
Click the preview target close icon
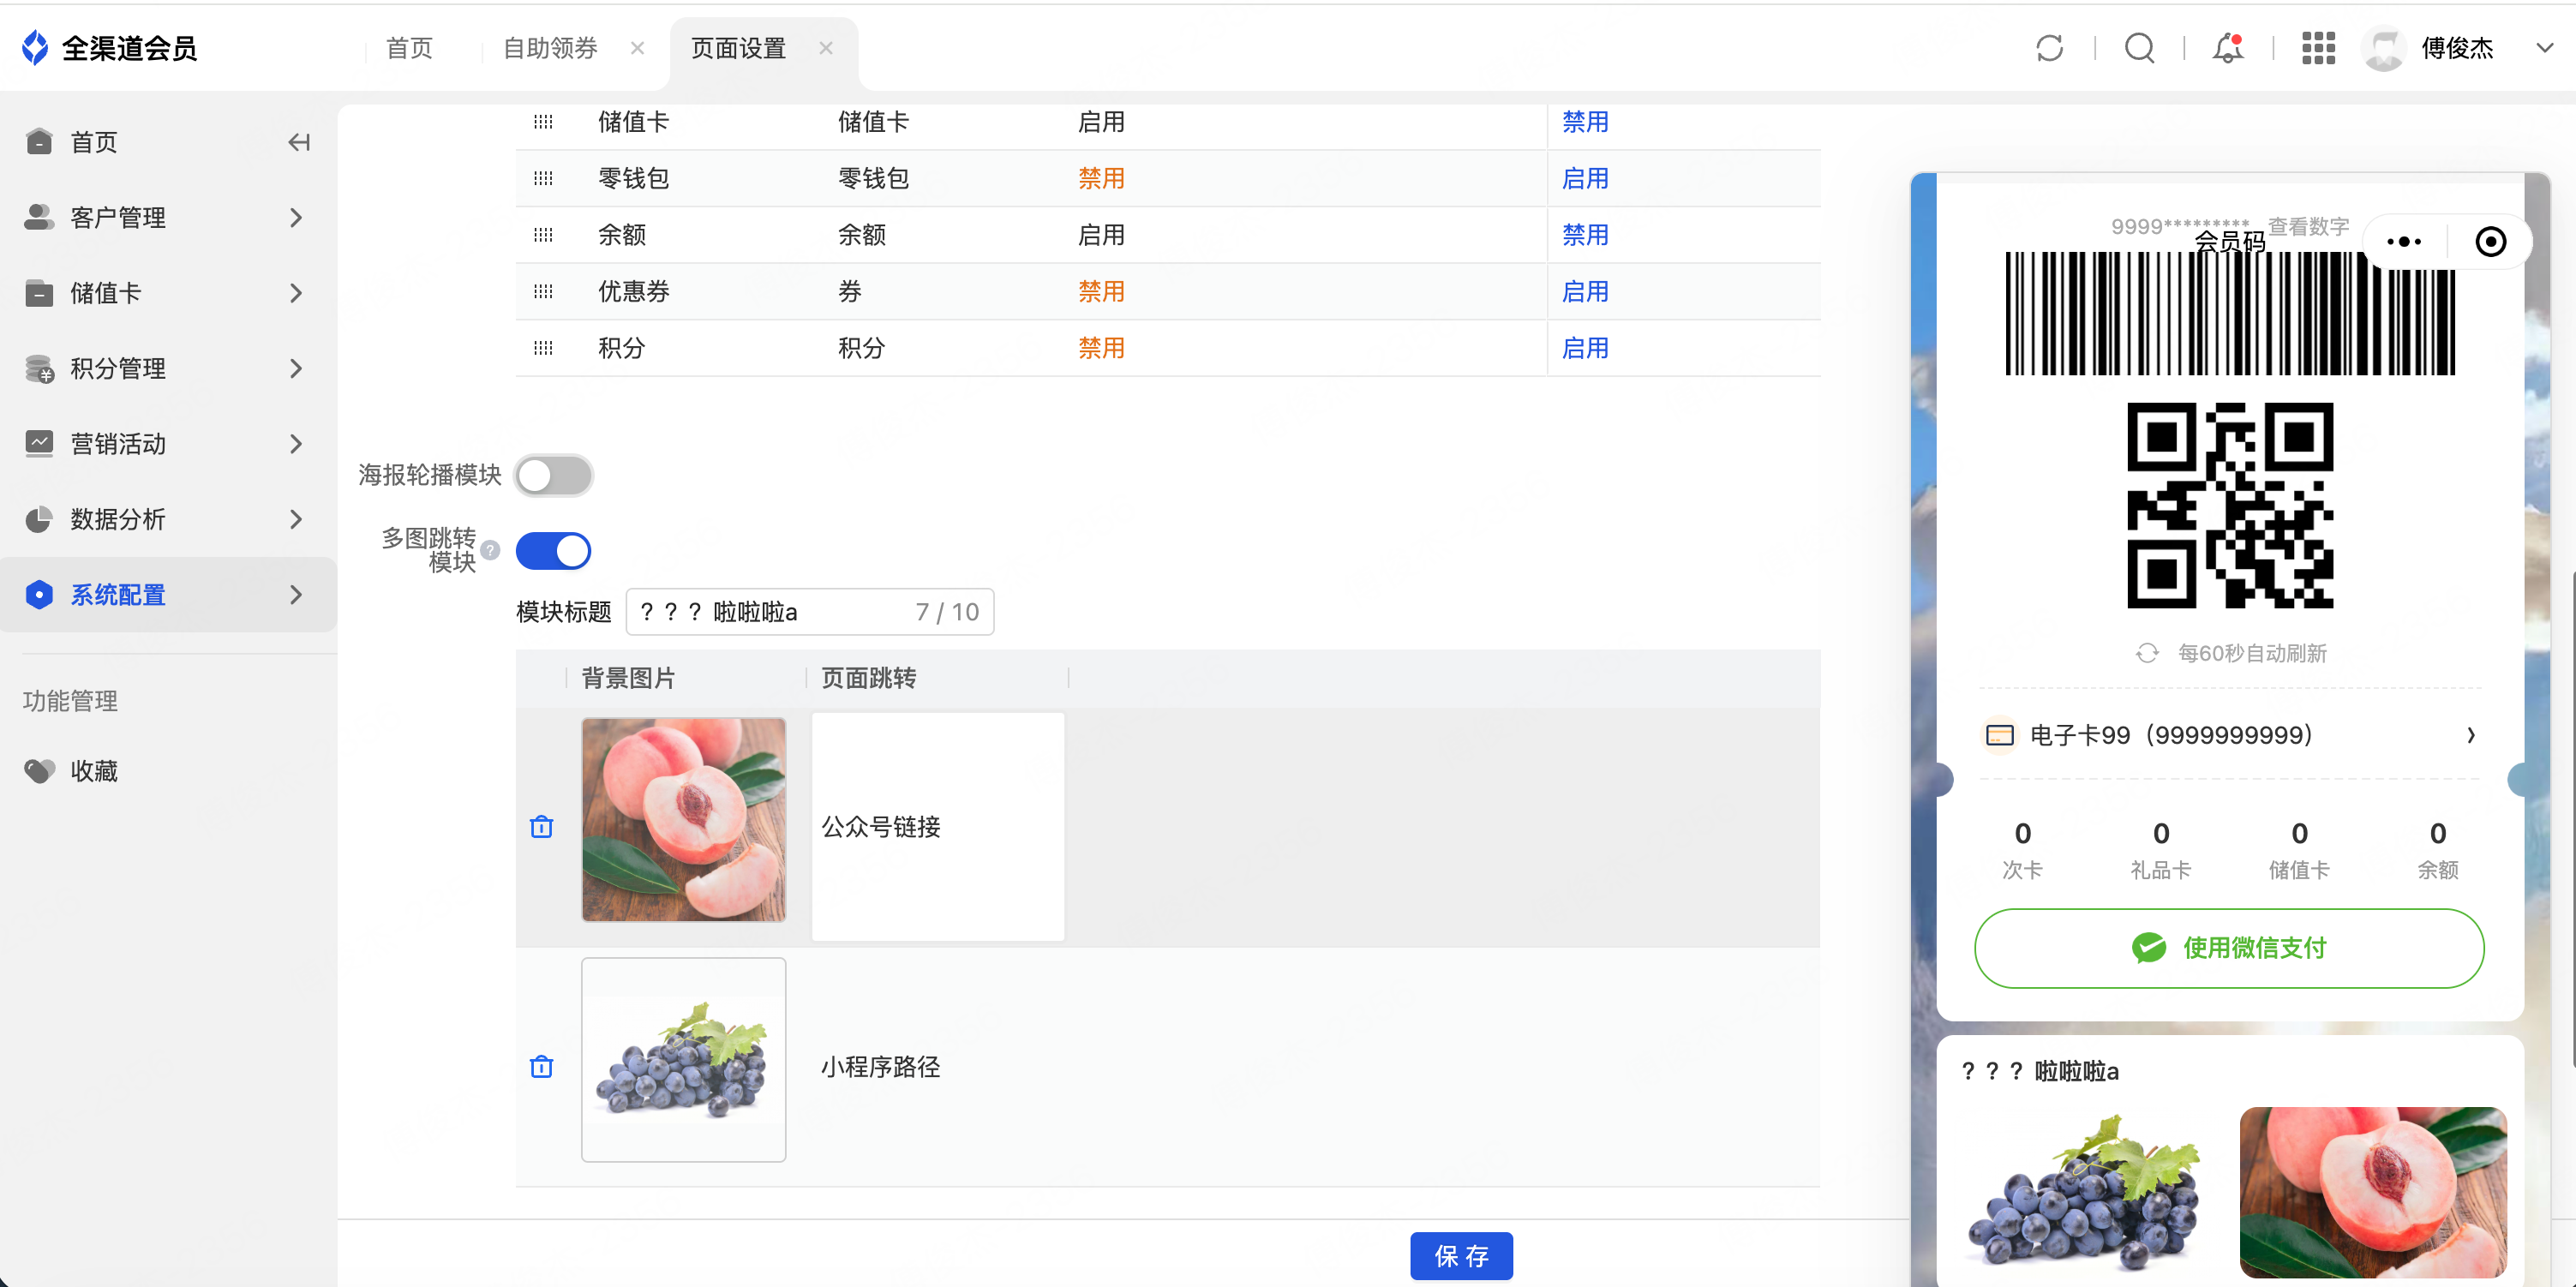click(2490, 241)
